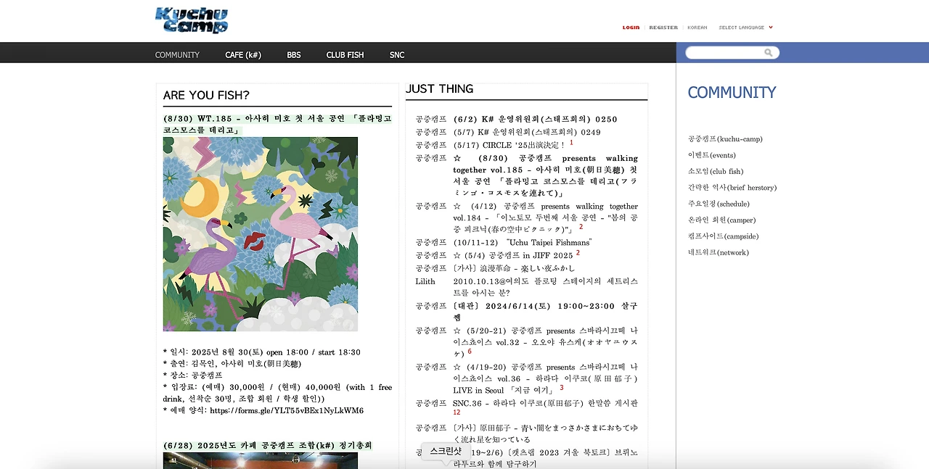
Task: Open walking together vol.184 list item
Action: [x=545, y=217]
